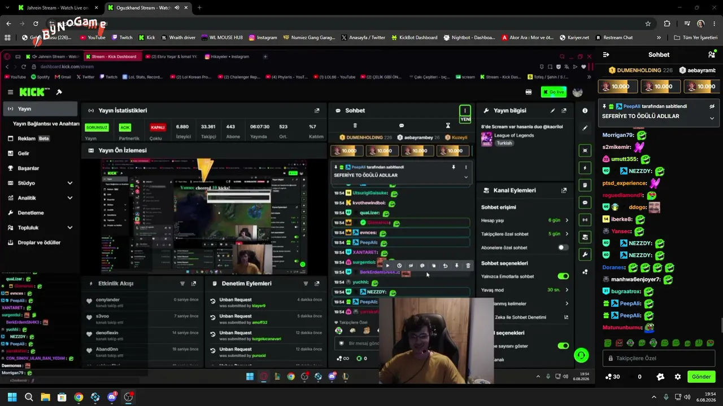This screenshot has height=406, width=723.
Task: Pop out the Yayın İstatistikleri panel
Action: coord(317,111)
